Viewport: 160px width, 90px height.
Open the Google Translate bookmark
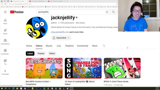coord(63,7)
